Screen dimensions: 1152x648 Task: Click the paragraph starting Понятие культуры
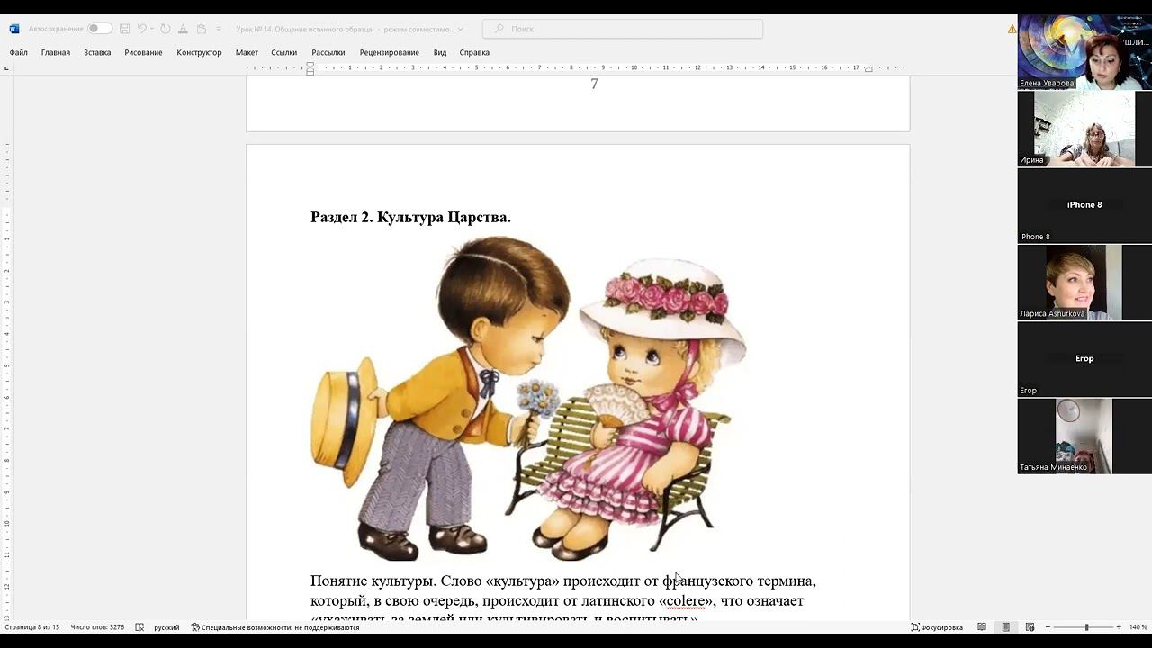click(563, 599)
